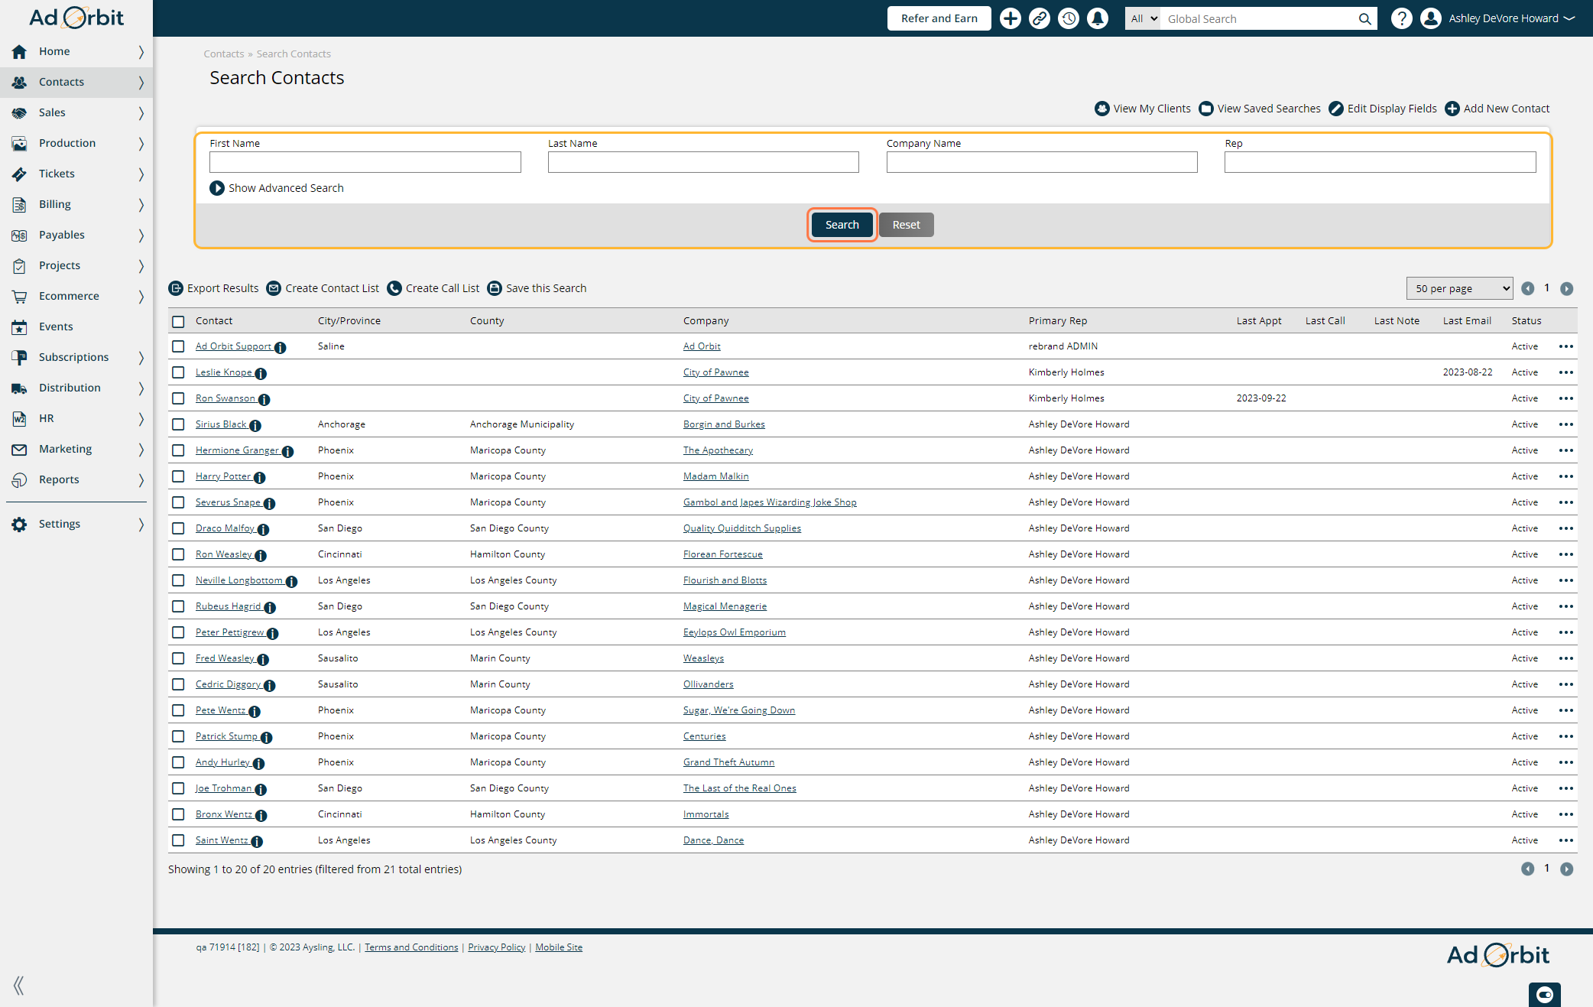Check the Pete Wentz row checkbox
Viewport: 1593px width, 1007px height.
tap(178, 710)
